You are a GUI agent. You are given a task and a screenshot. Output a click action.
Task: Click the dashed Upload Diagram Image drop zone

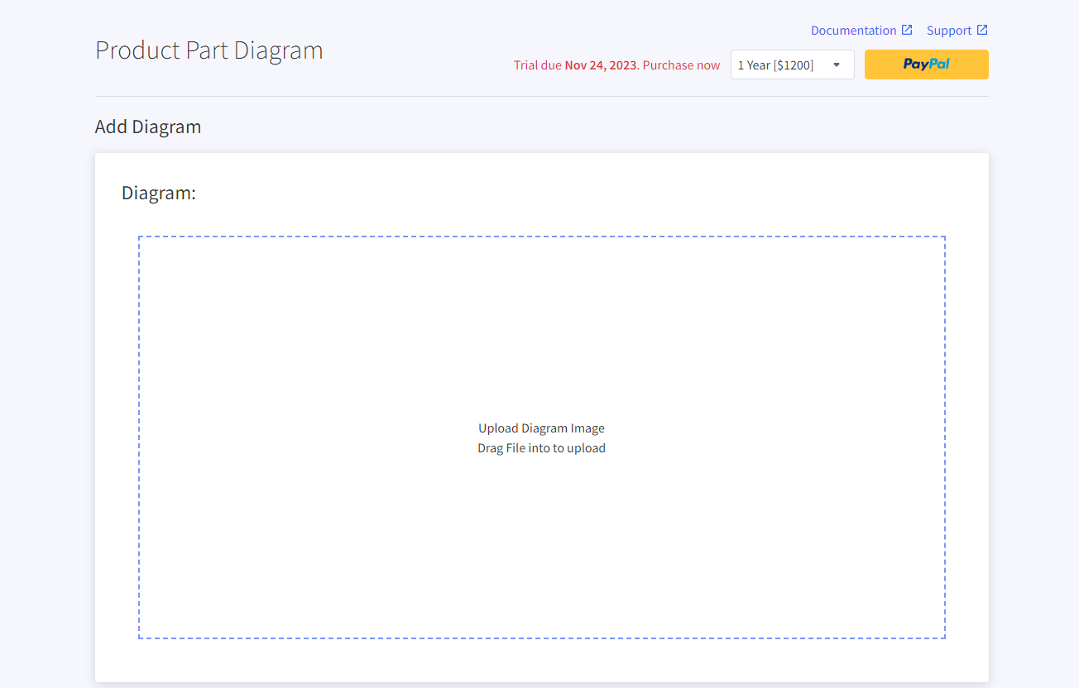pyautogui.click(x=542, y=437)
